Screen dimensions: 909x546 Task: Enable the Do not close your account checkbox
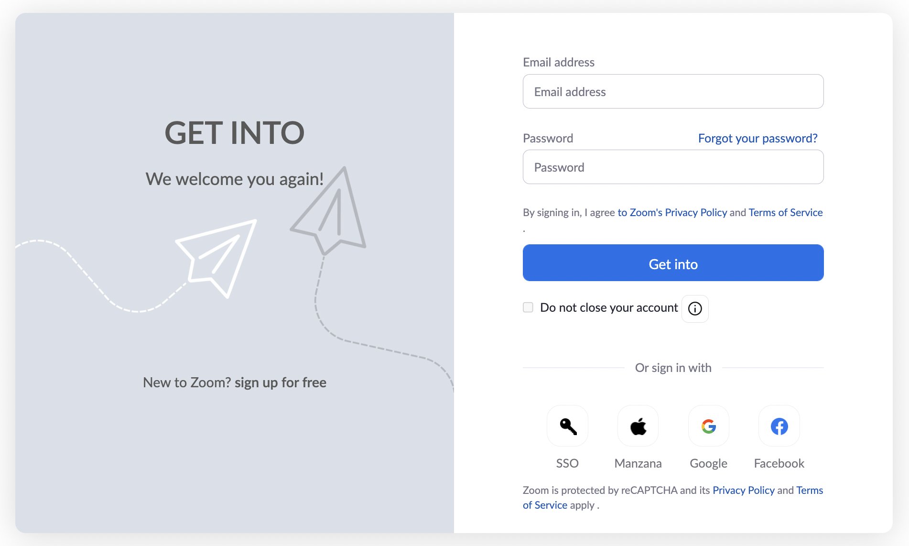[x=528, y=307]
